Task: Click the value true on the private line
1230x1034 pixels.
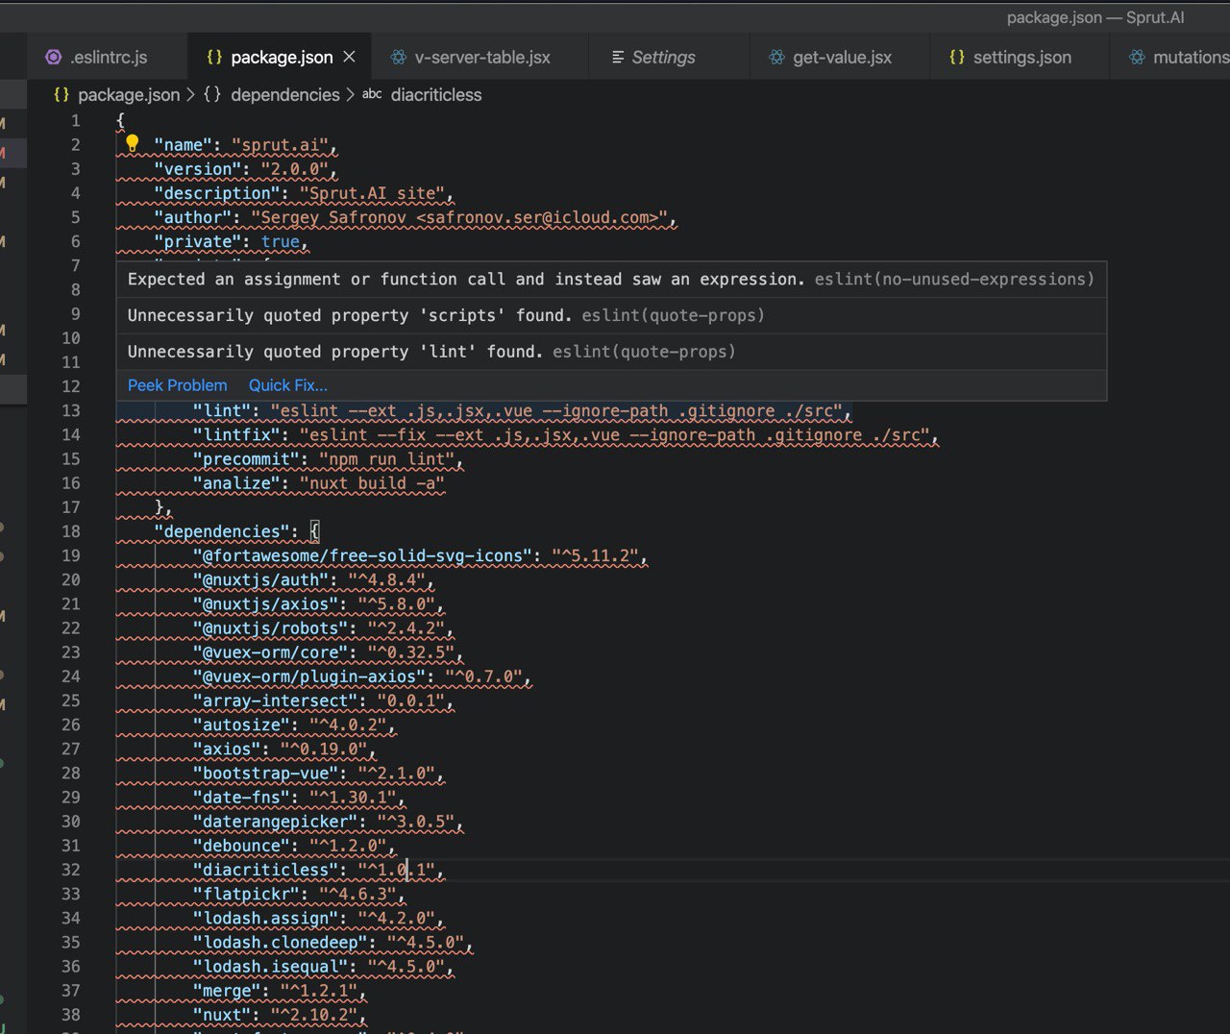Action: click(281, 242)
